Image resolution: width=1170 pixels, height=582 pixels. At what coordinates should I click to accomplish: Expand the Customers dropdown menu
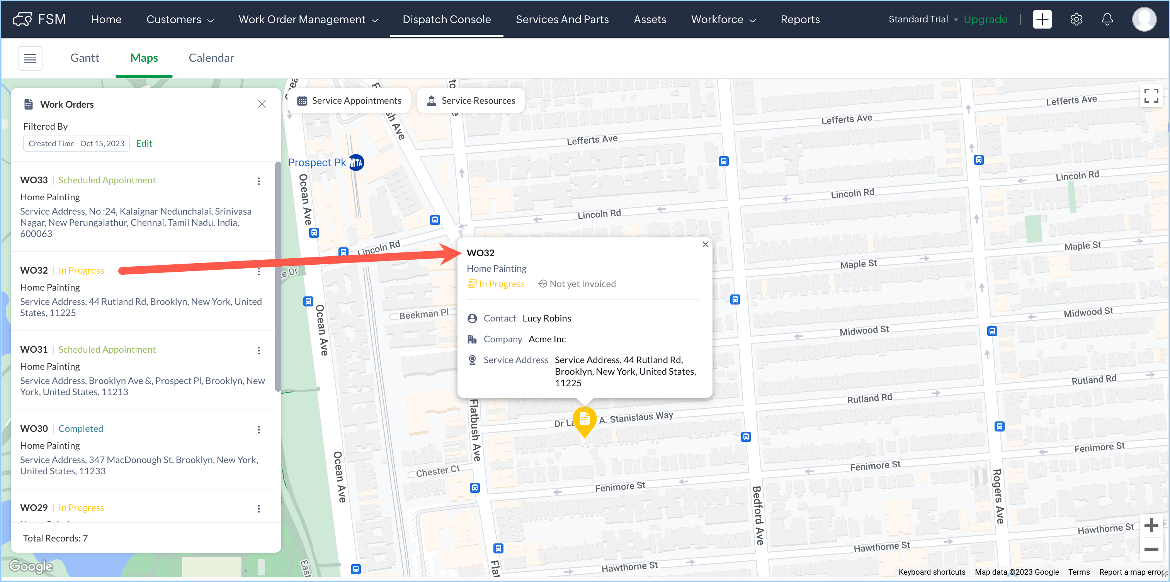[180, 20]
